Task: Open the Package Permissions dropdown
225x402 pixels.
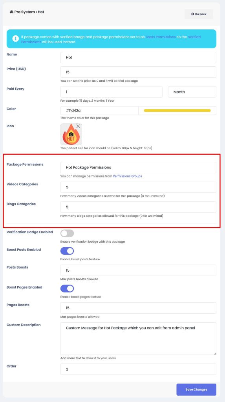Action: [x=138, y=167]
